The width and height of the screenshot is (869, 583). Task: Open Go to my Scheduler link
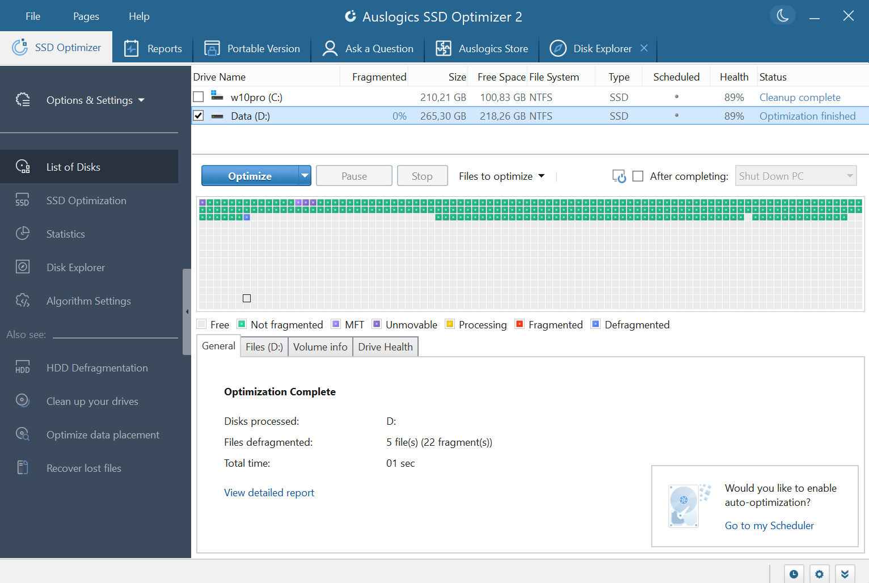click(769, 525)
